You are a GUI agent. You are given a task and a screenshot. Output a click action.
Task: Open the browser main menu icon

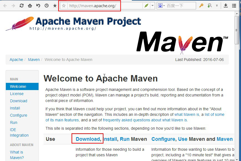click(x=234, y=6)
